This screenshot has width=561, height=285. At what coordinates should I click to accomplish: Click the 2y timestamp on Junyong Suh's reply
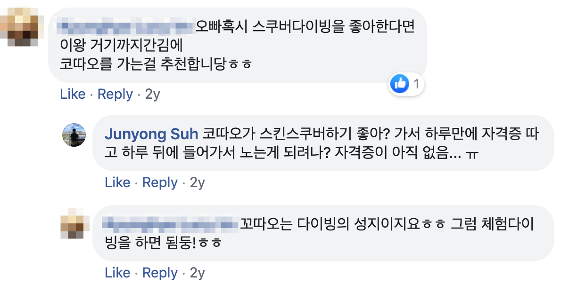(198, 182)
